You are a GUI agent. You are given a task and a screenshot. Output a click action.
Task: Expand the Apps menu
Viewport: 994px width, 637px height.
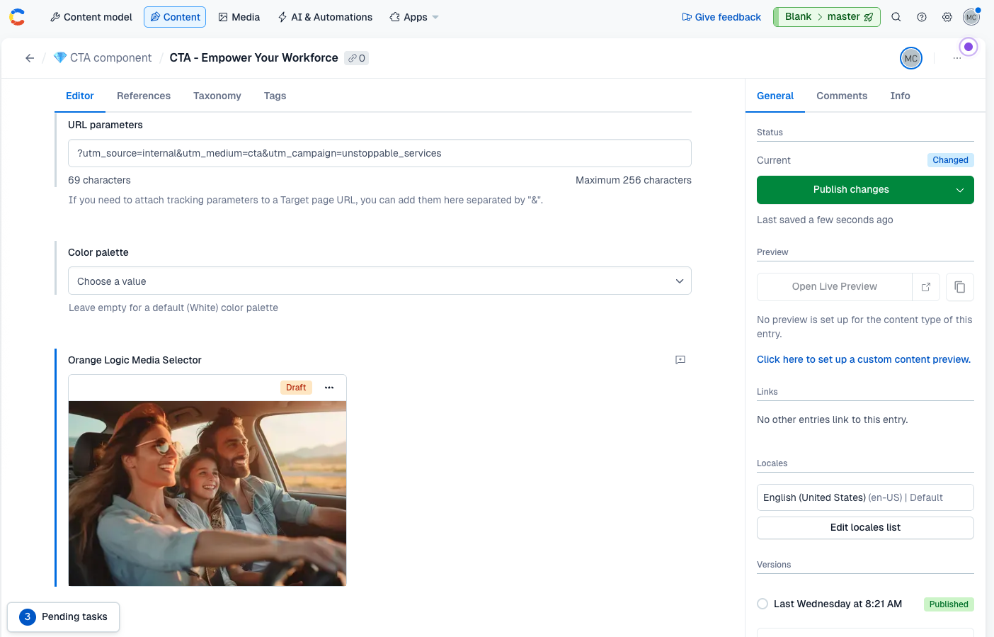pyautogui.click(x=414, y=17)
